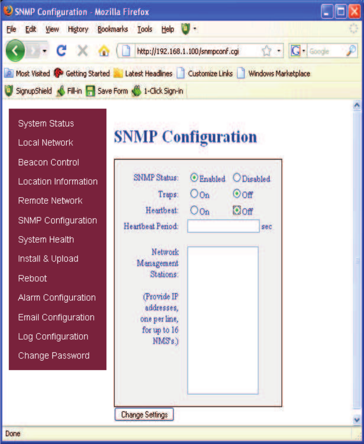Open the Edit menu
This screenshot has height=444, width=364.
pyautogui.click(x=31, y=29)
